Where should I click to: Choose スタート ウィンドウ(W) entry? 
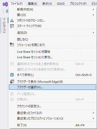(x=52, y=26)
